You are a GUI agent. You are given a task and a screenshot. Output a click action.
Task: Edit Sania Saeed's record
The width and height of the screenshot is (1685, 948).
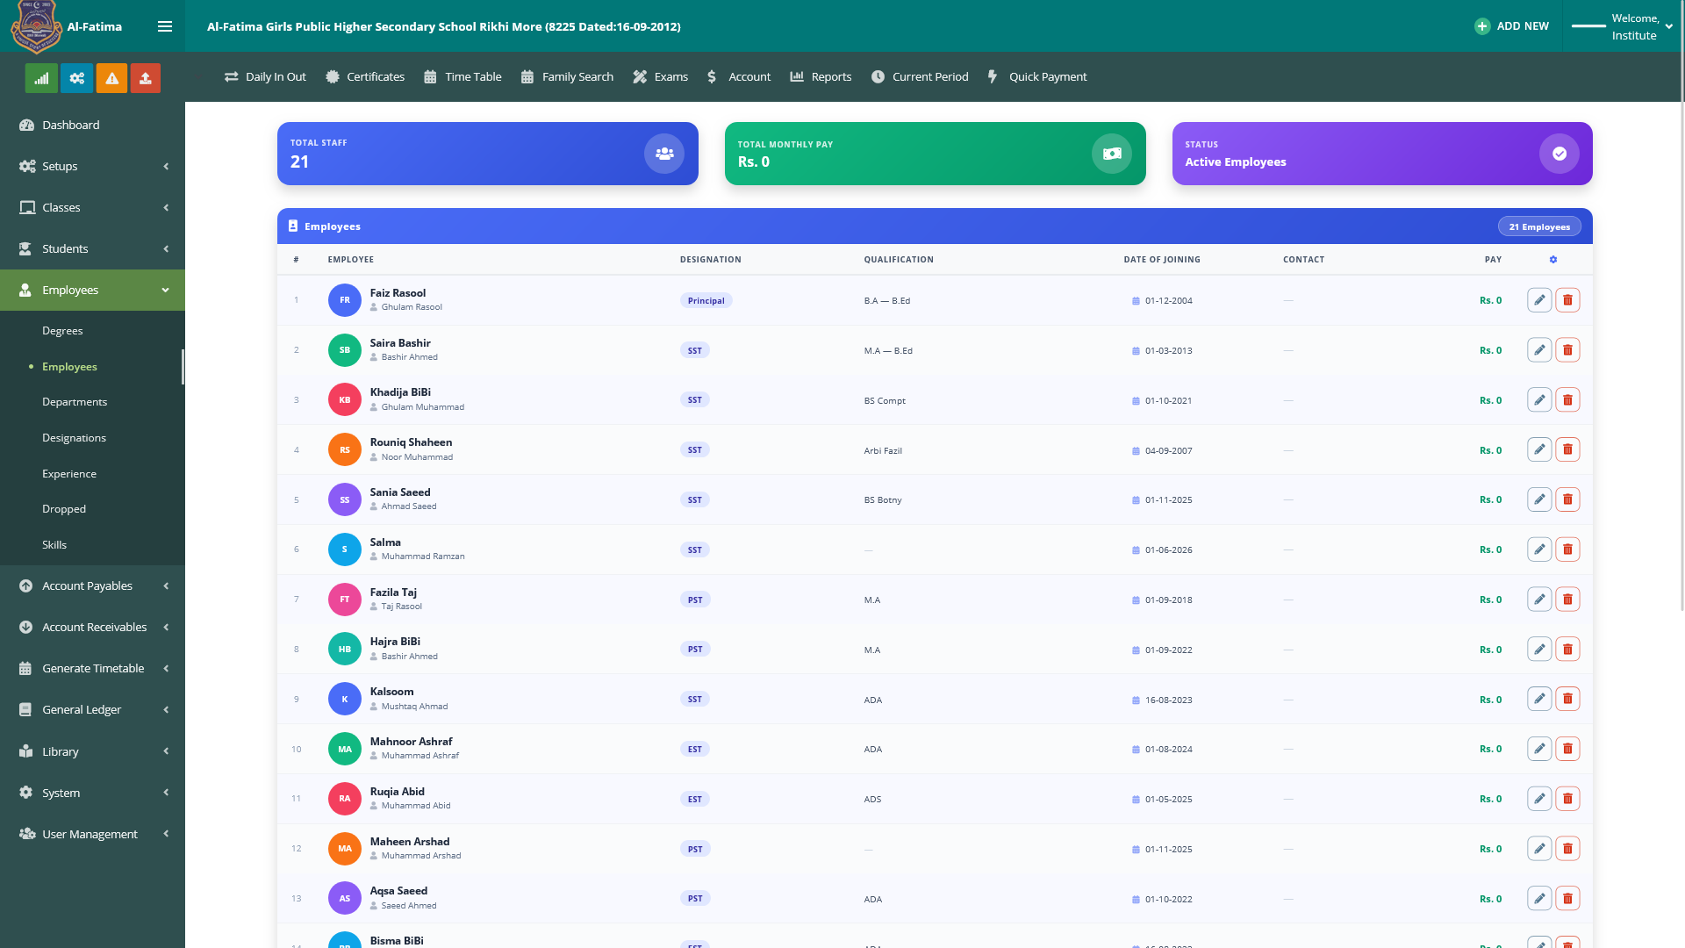pyautogui.click(x=1539, y=499)
